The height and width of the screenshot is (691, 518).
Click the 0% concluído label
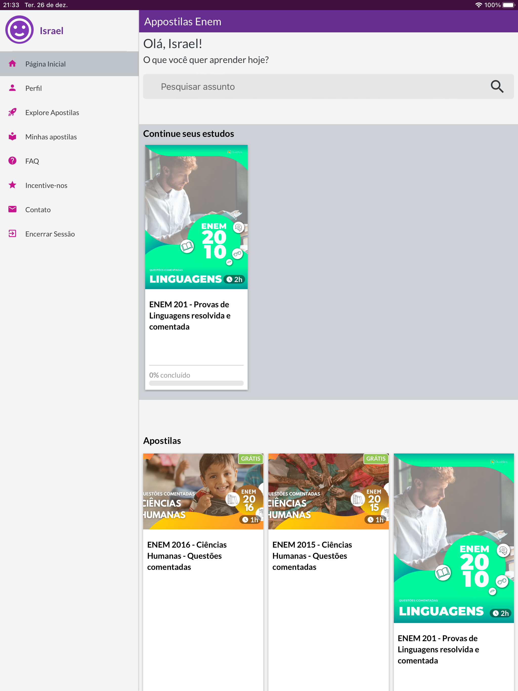[x=170, y=375]
